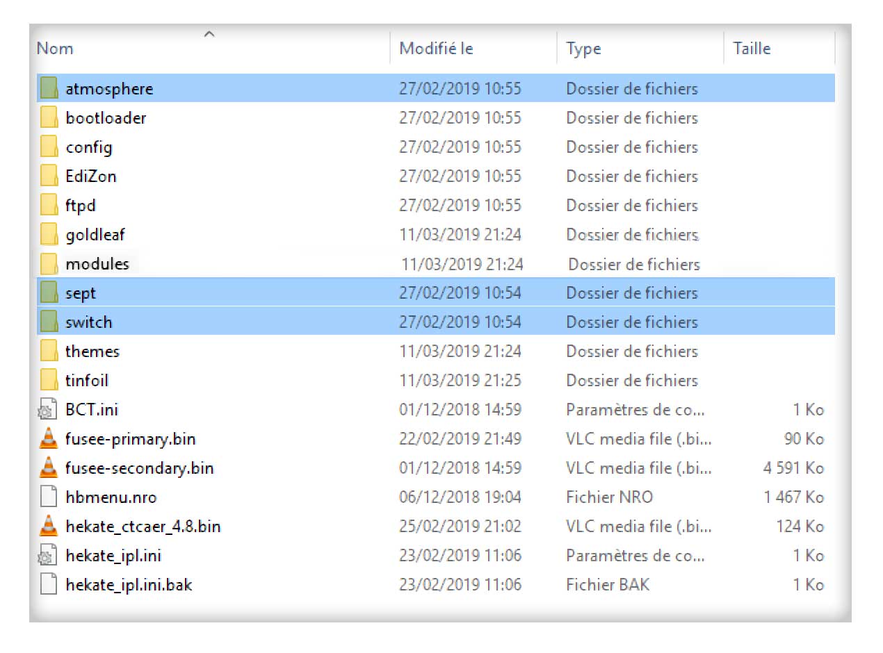This screenshot has height=653, width=883.
Task: Click the config folder icon
Action: 48,147
